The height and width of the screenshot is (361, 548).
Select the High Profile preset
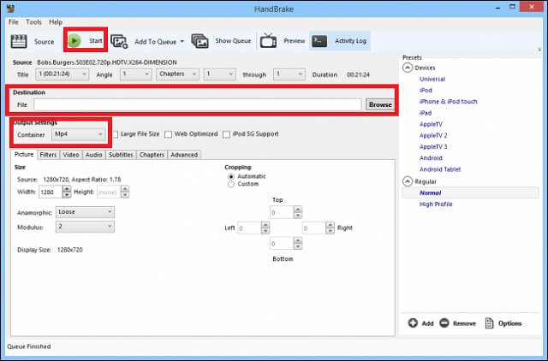[436, 204]
